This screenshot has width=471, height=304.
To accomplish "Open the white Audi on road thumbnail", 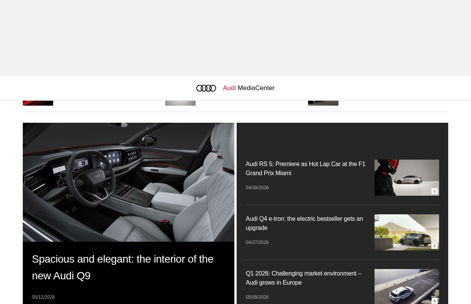I will point(407,287).
